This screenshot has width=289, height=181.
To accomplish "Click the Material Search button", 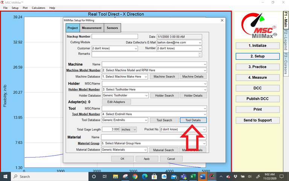I will tap(163, 150).
